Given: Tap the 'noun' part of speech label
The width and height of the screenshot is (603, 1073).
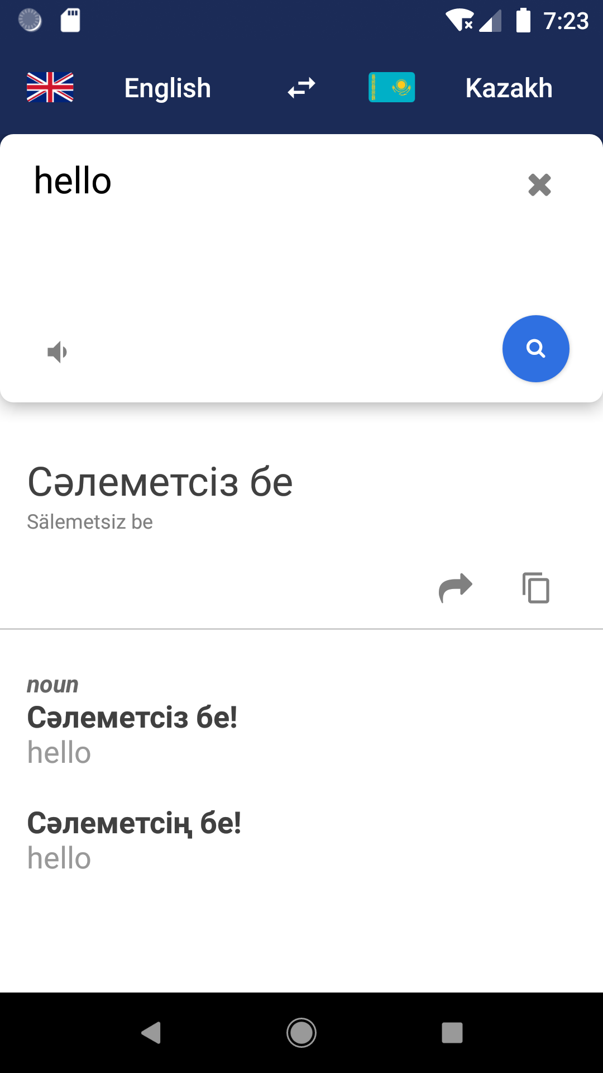Looking at the screenshot, I should [53, 685].
